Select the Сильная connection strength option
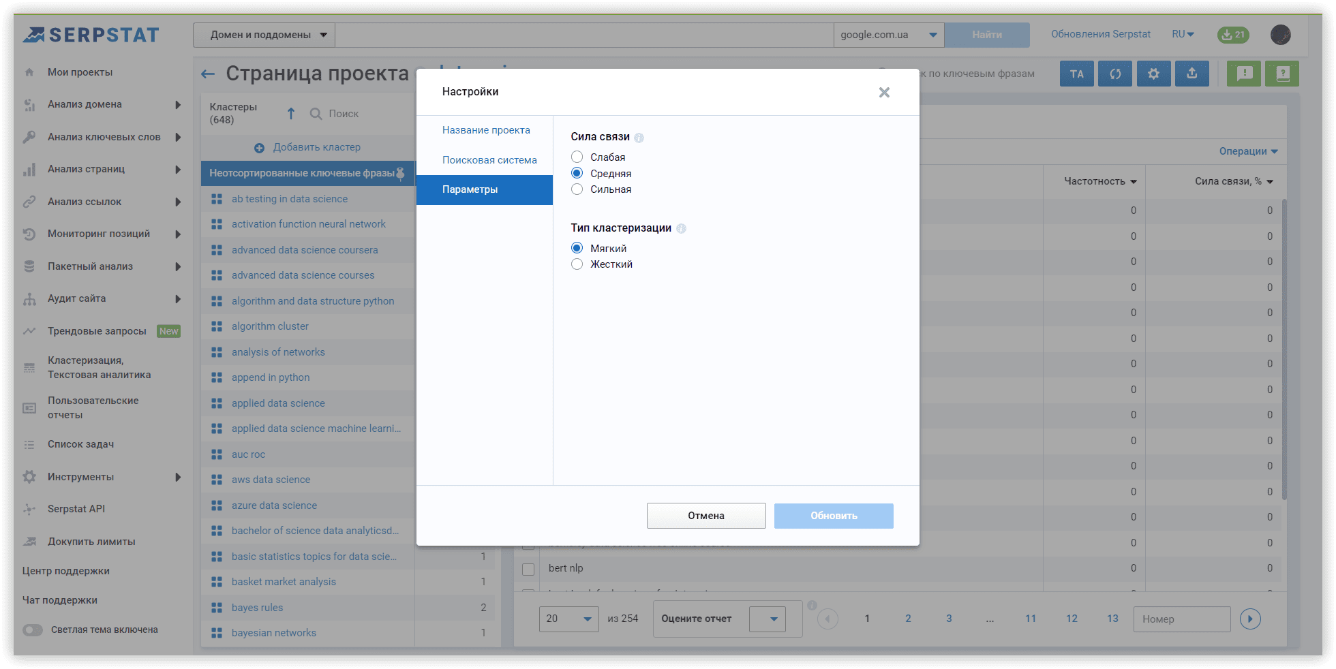 [577, 189]
